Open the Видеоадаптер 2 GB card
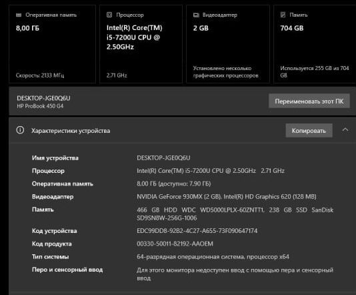Image resolution: width=356 pixels, height=295 pixels. point(228,44)
